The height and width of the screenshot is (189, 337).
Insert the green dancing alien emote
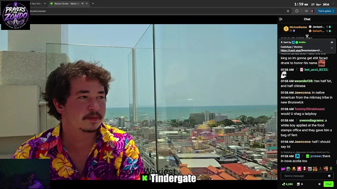tap(331, 169)
